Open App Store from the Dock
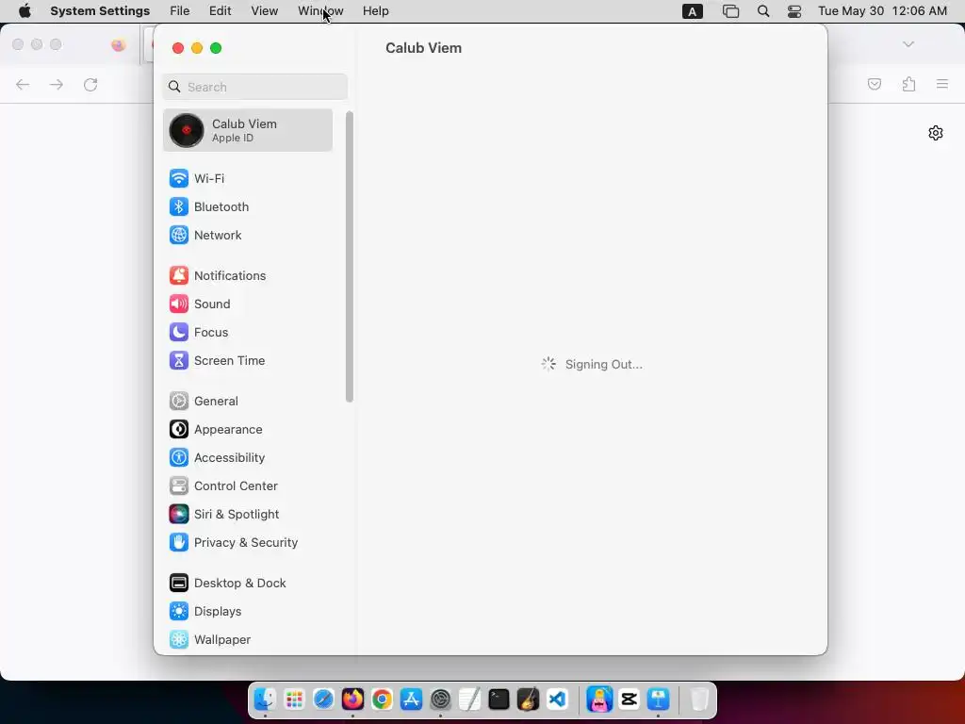Viewport: 965px width, 724px height. point(411,699)
